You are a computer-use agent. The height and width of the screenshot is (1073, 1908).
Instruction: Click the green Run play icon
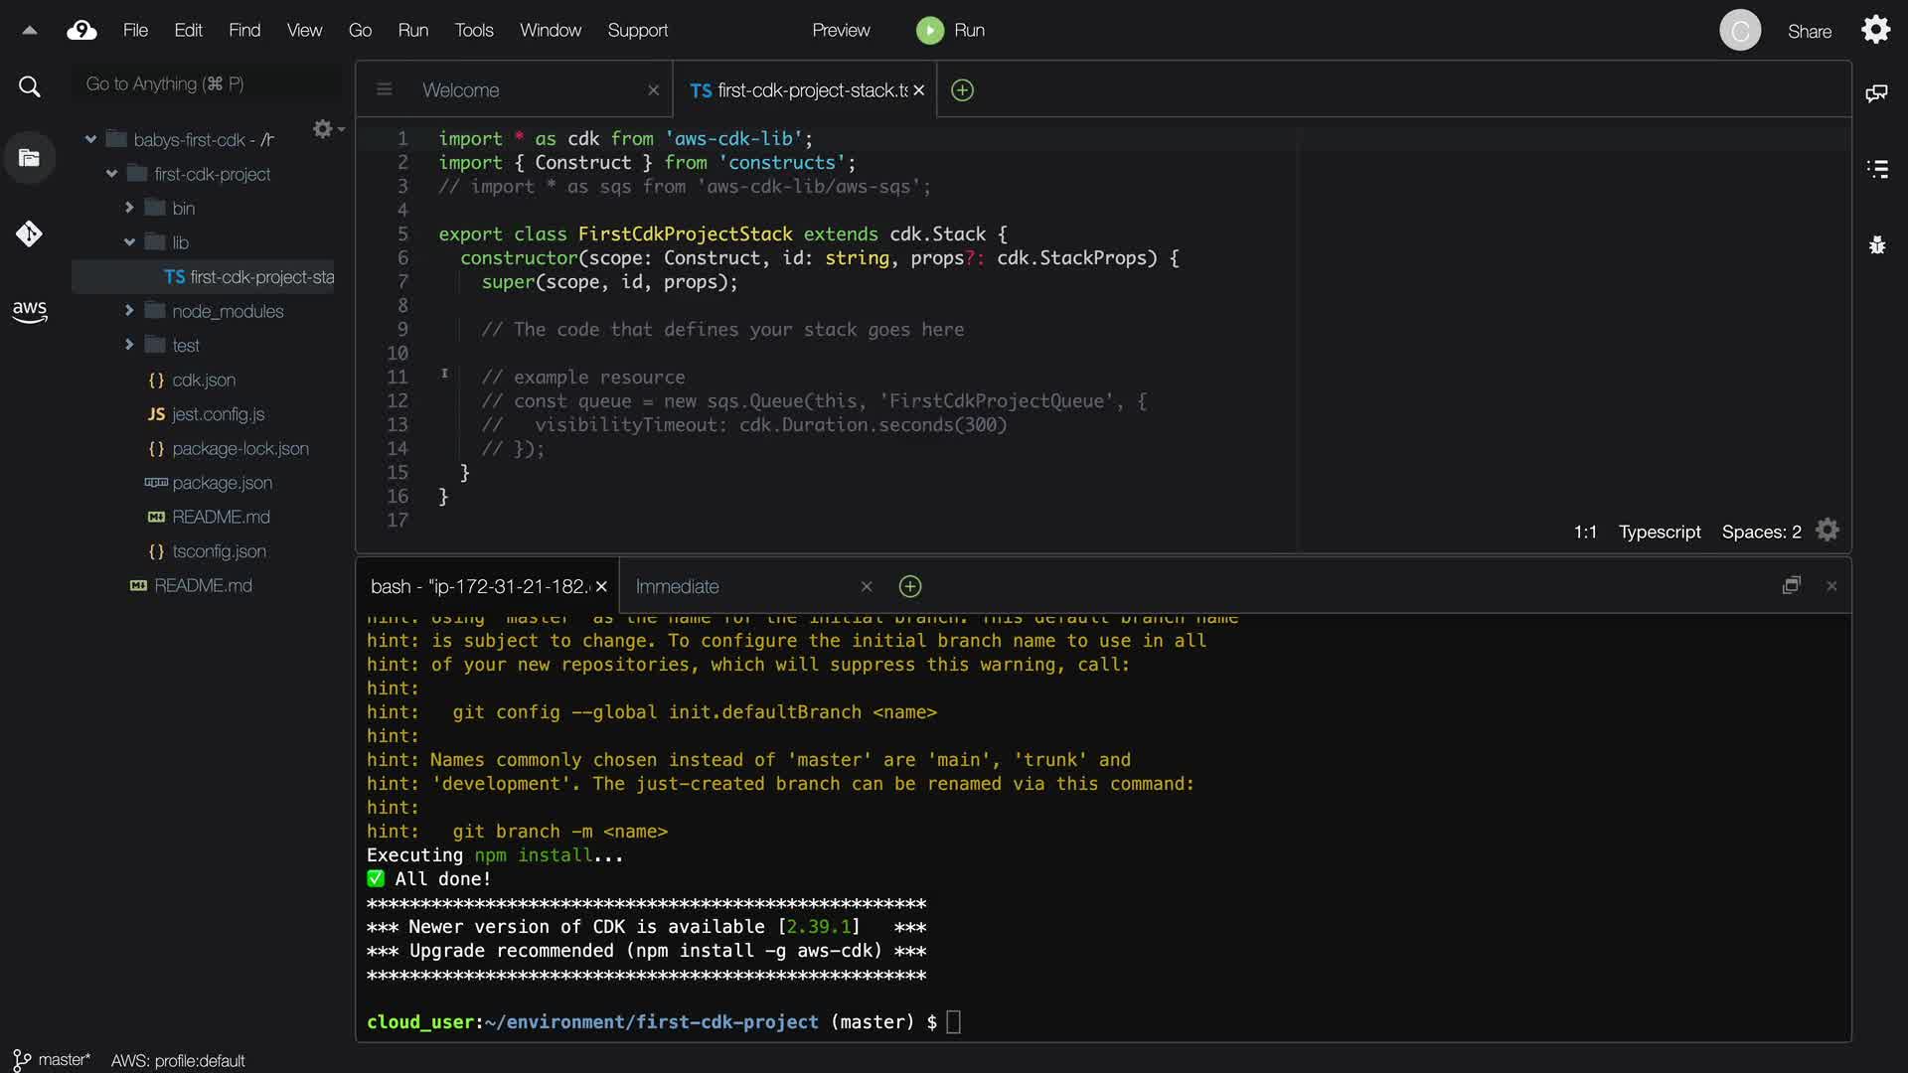(x=929, y=30)
